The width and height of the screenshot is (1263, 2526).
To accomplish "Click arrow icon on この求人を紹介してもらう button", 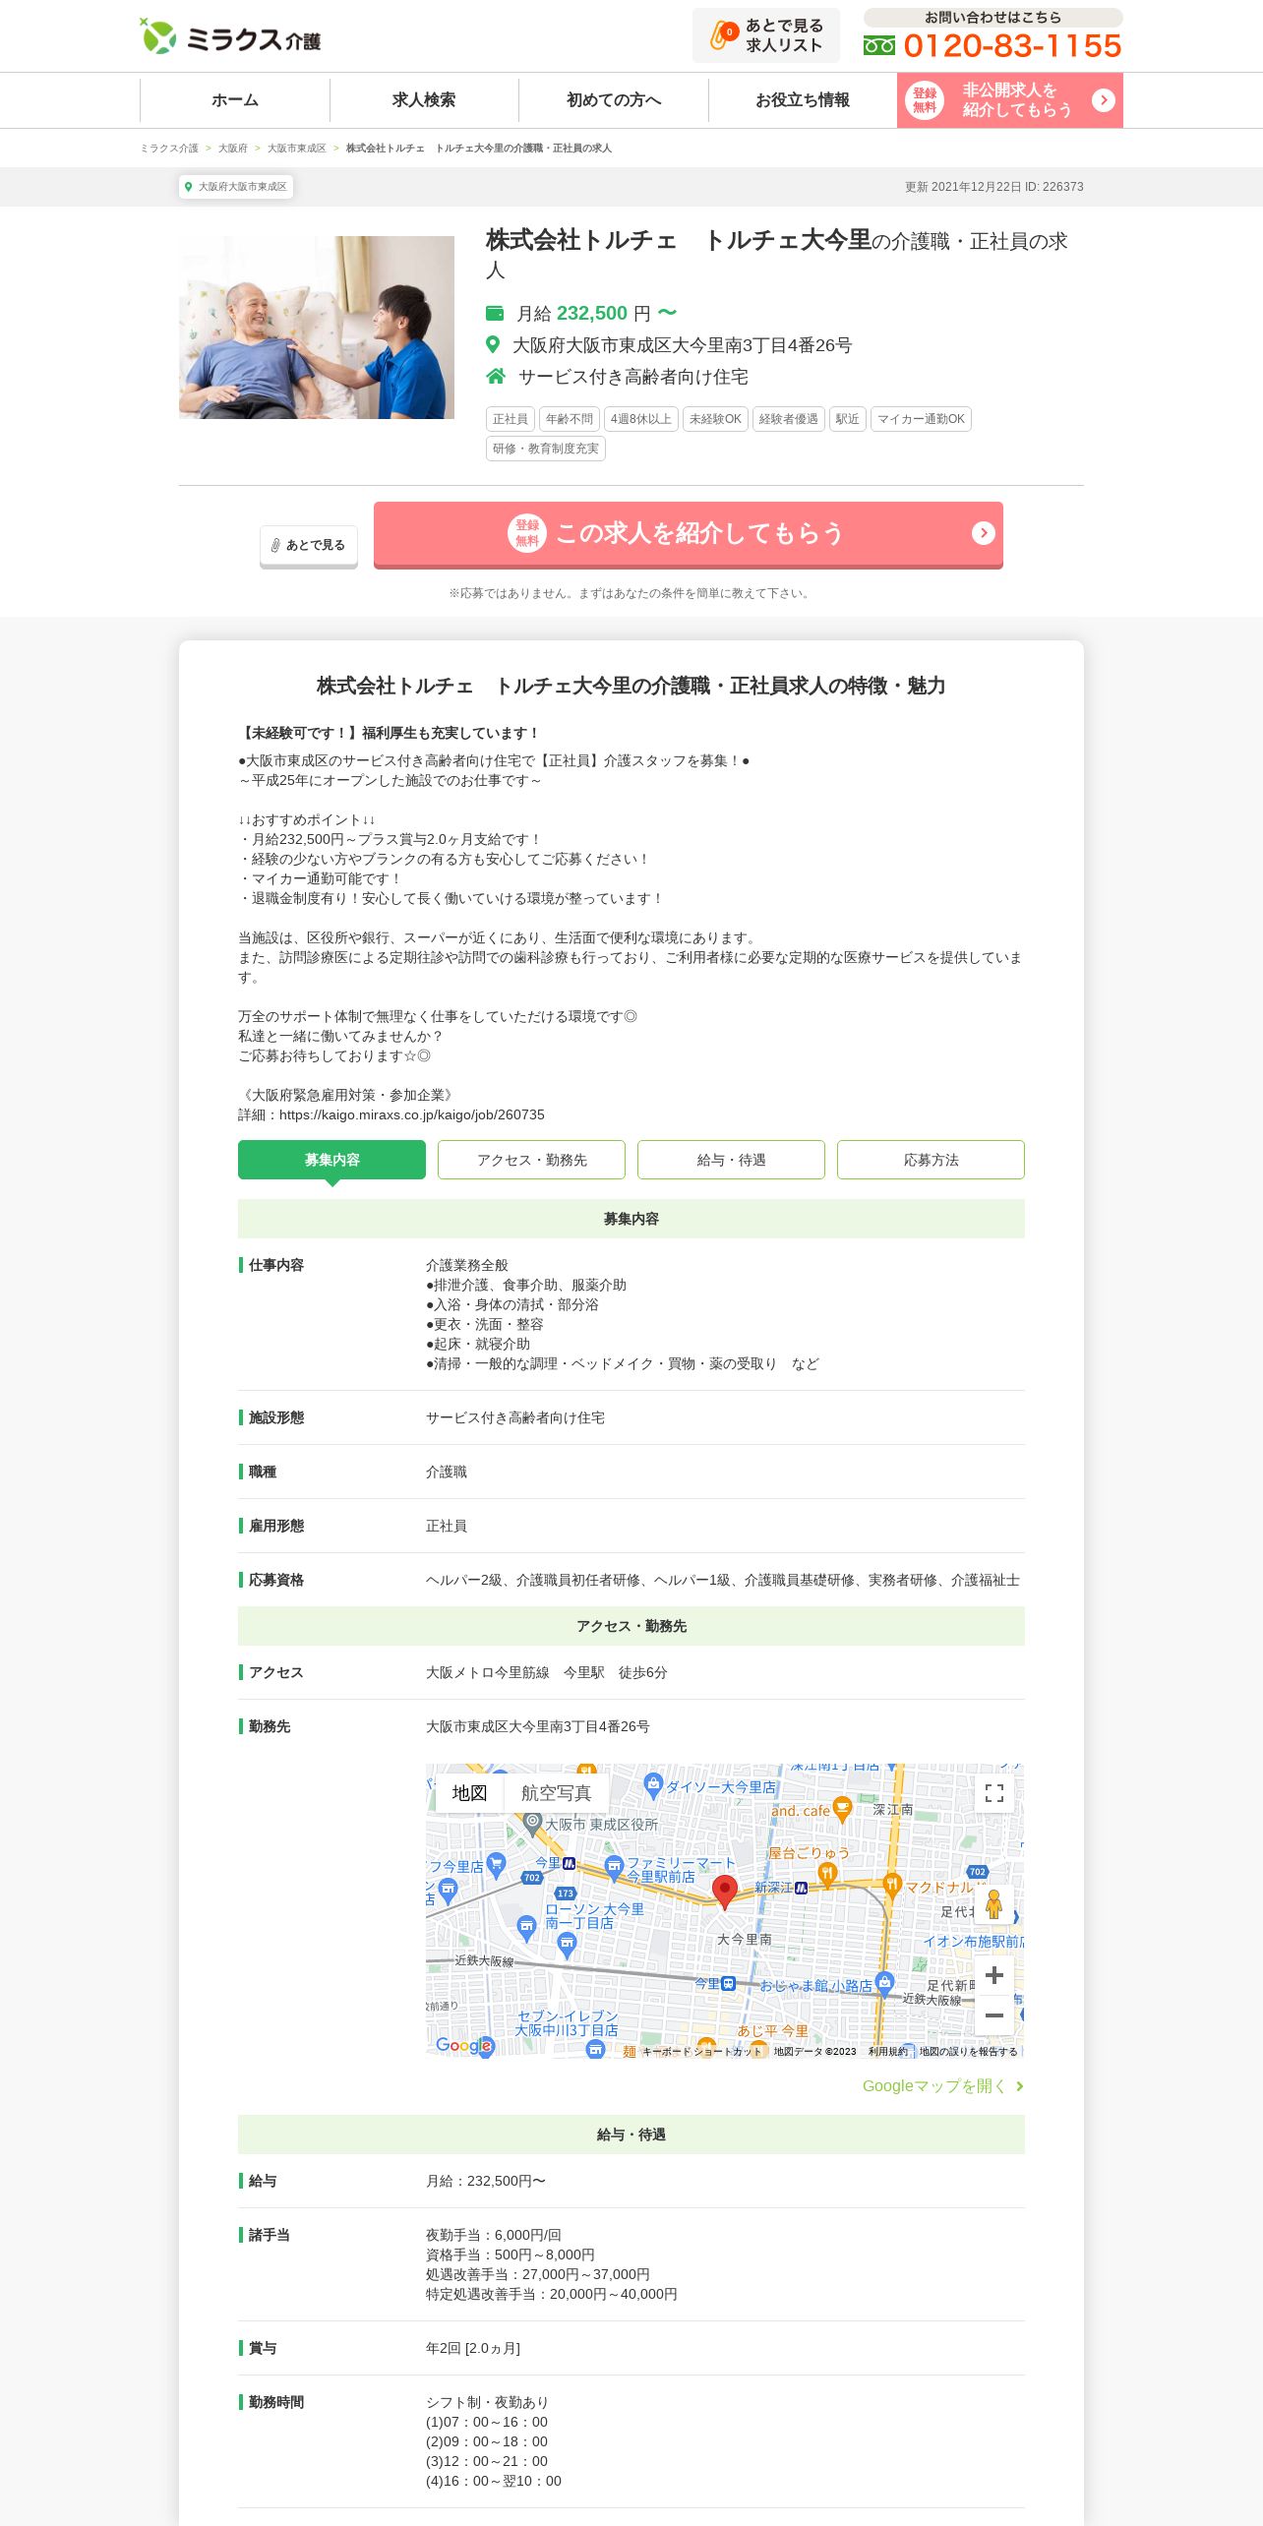I will point(984,533).
